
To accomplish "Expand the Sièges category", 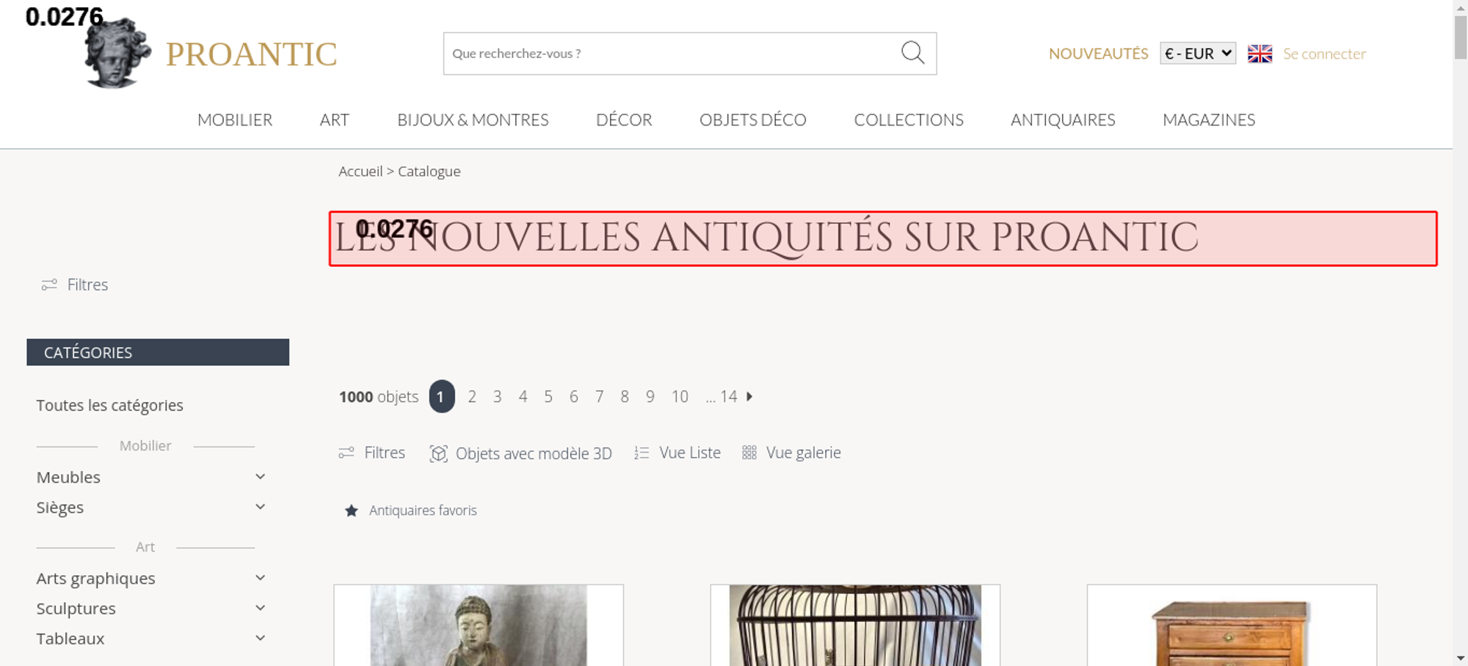I will pyautogui.click(x=260, y=507).
